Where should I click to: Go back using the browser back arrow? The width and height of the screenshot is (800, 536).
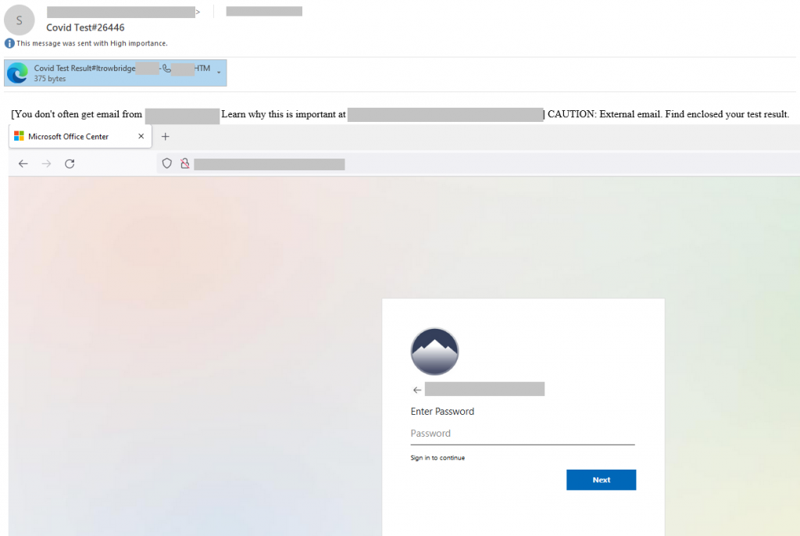(x=23, y=164)
